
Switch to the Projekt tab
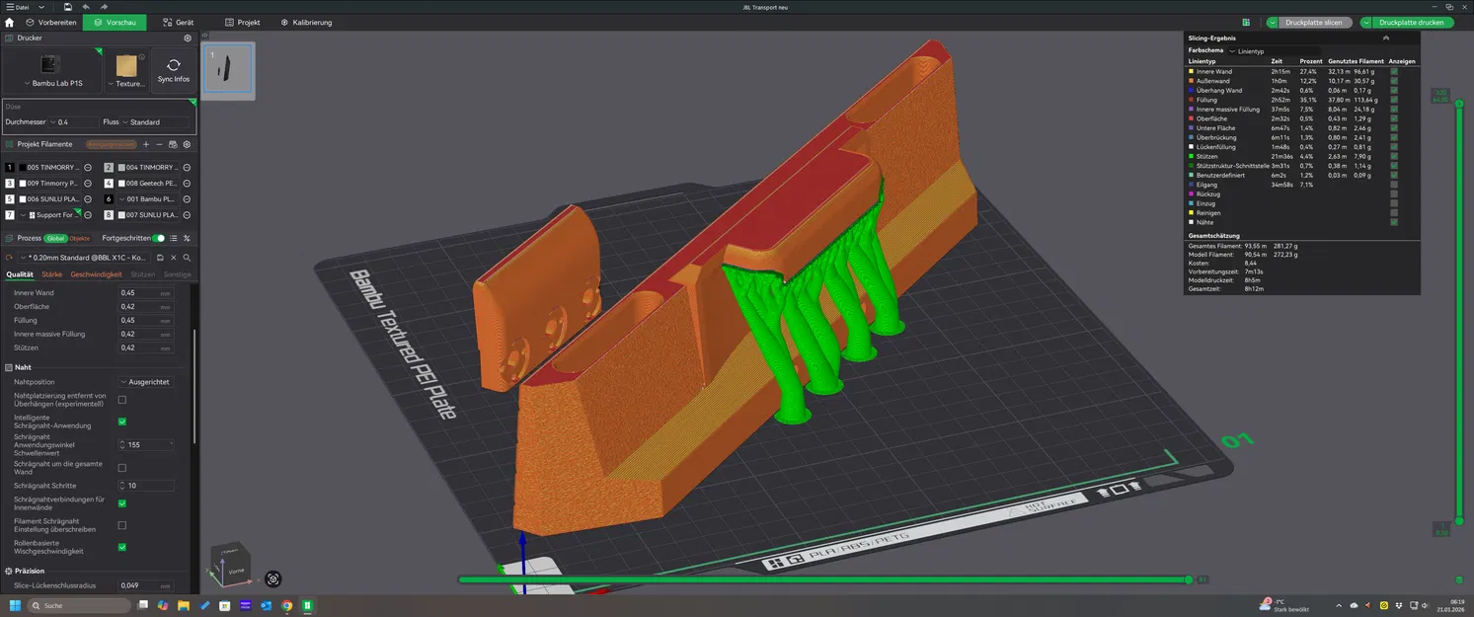tap(243, 22)
